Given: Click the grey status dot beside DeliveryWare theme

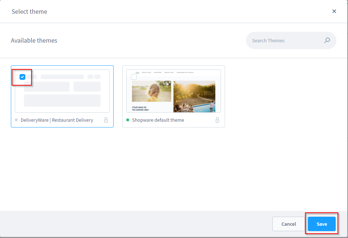Looking at the screenshot, I should click(x=16, y=120).
